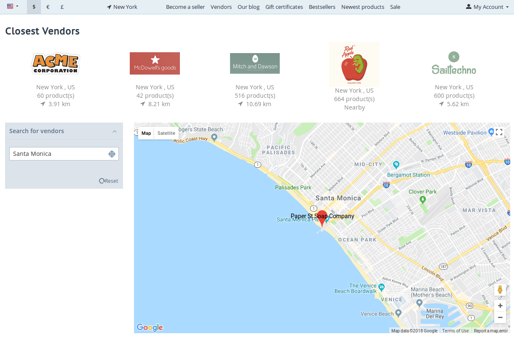The width and height of the screenshot is (514, 337).
Task: Click the 3.91 km distance label
Action: 56,104
